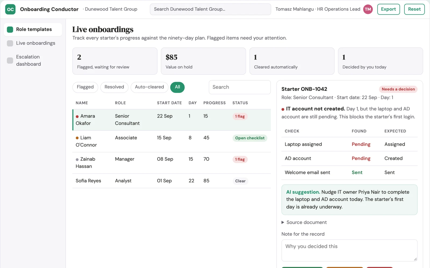
Task: Open the Amara Okafor row
Action: pyautogui.click(x=171, y=120)
